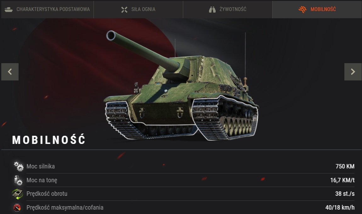Click the power-per-ton weight icon
This screenshot has height=214, width=362.
click(18, 180)
